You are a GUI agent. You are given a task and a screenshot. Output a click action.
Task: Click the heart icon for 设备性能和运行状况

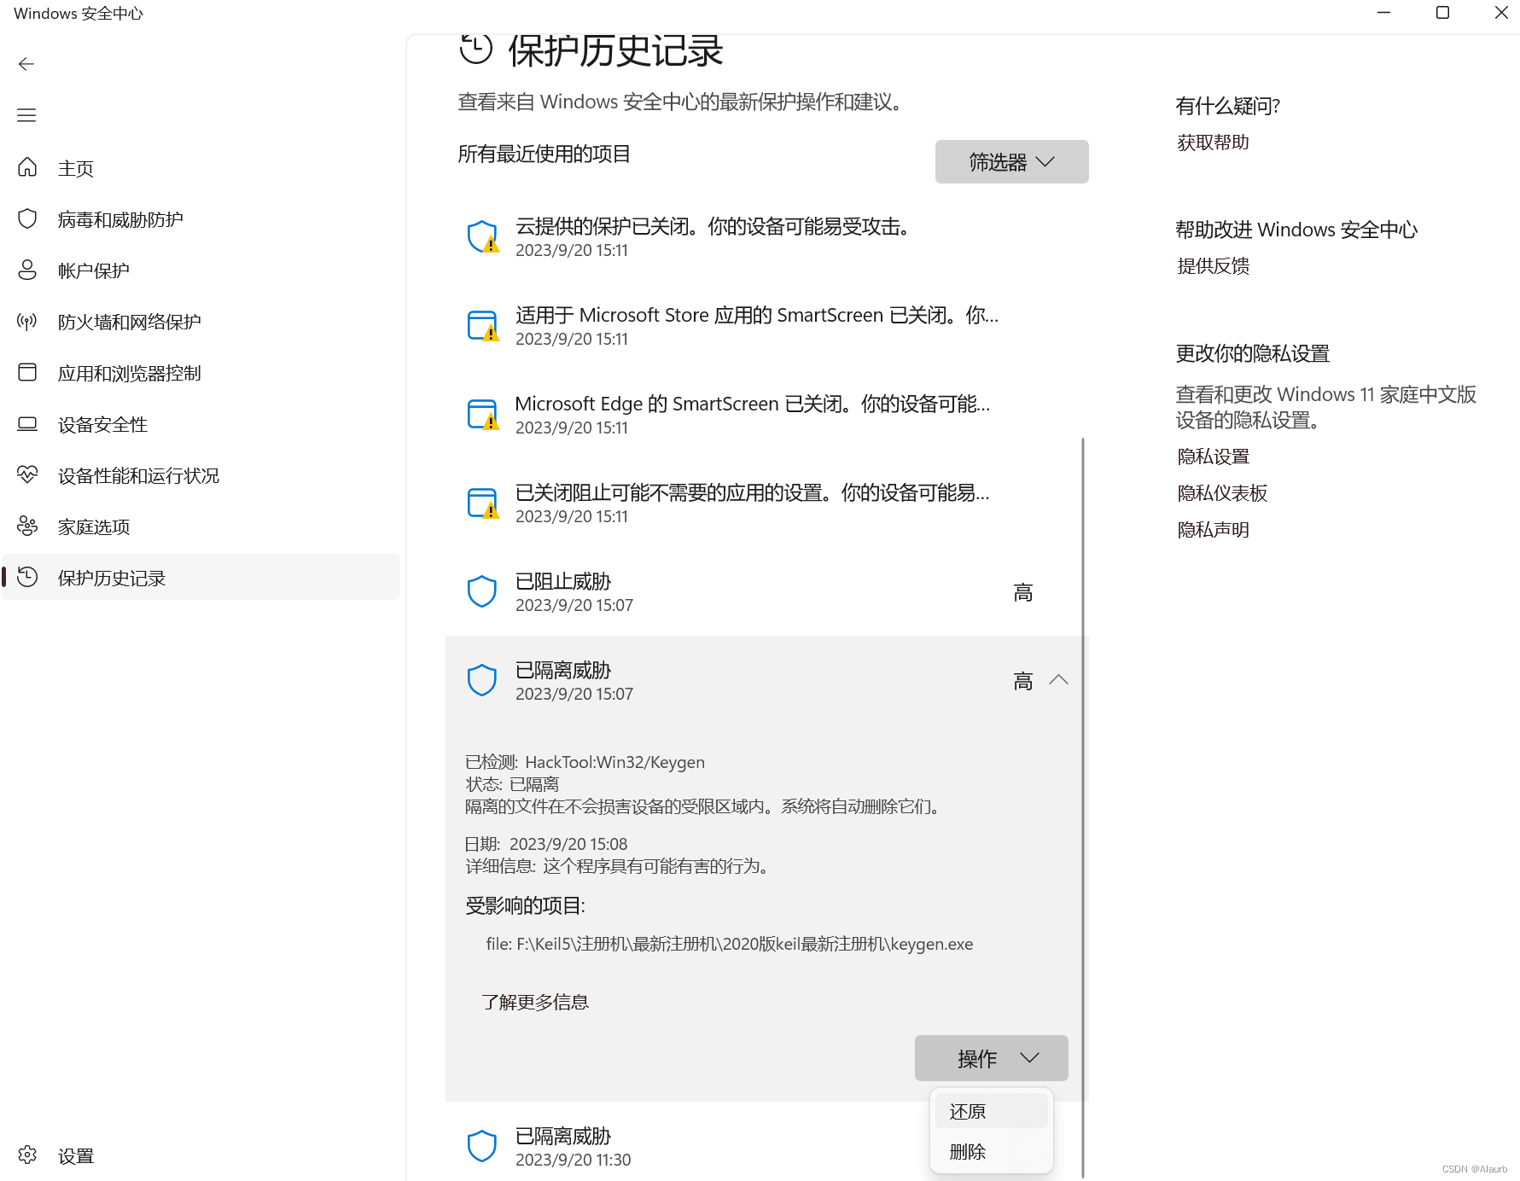pos(27,474)
